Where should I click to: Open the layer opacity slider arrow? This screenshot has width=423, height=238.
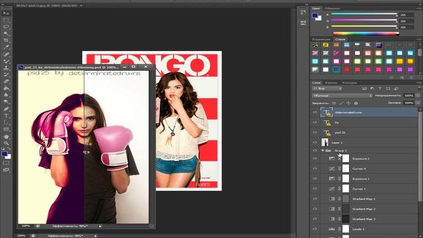tap(418, 95)
